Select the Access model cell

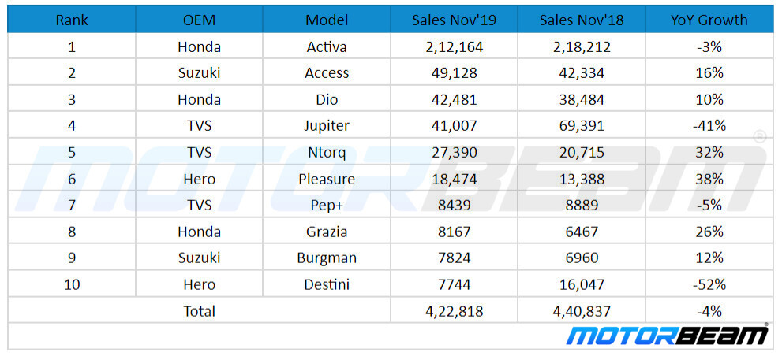(327, 73)
